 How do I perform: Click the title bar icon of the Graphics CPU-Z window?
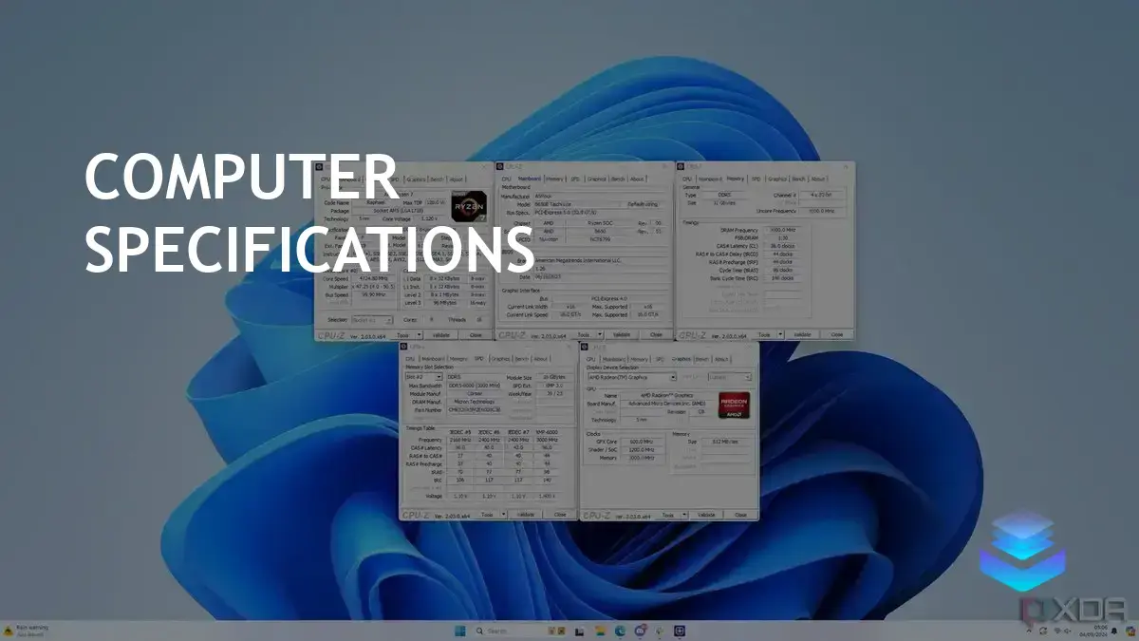584,347
